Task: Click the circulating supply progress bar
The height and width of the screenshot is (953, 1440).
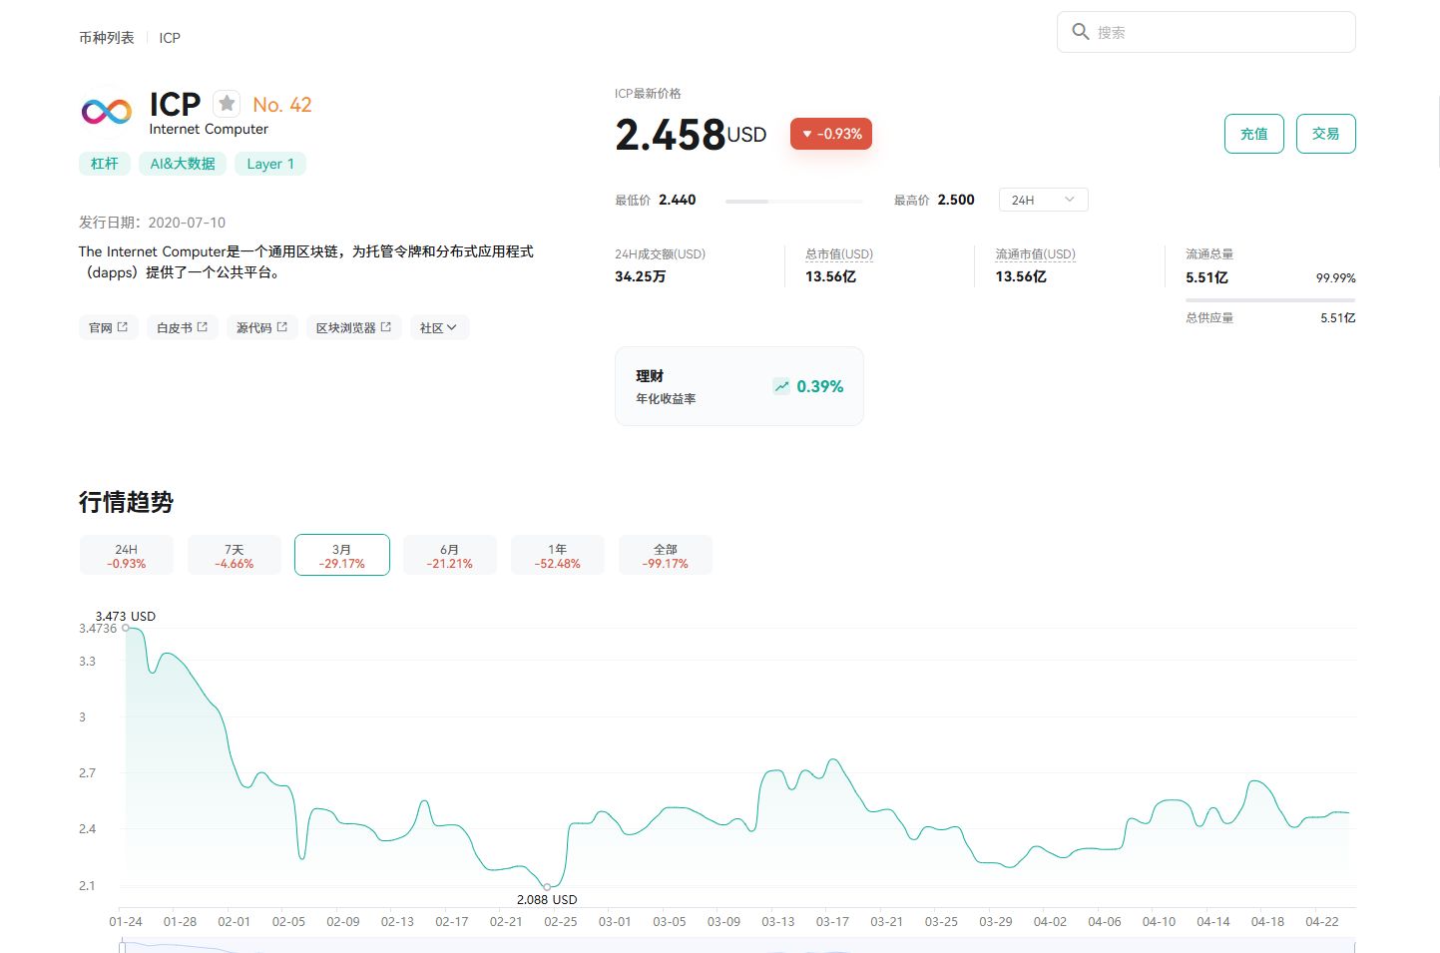Action: click(1270, 299)
